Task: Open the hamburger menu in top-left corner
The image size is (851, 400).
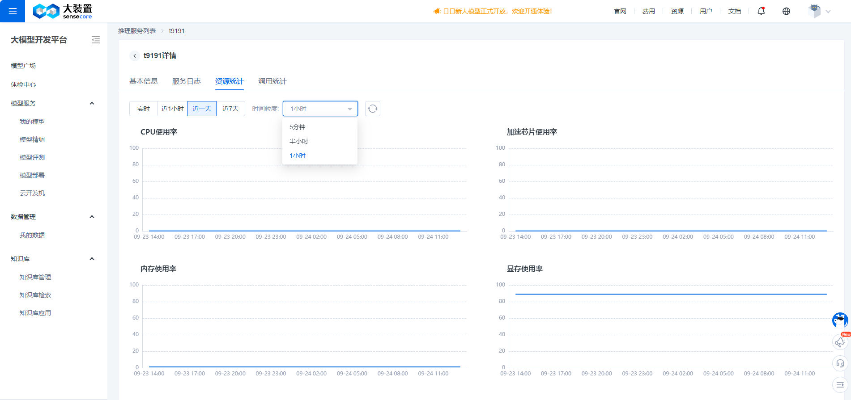Action: click(13, 11)
